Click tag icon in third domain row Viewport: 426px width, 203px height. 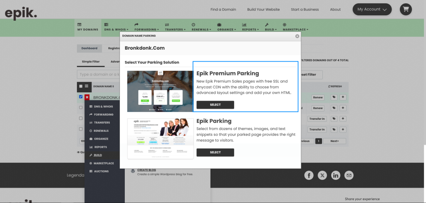[x=334, y=118]
